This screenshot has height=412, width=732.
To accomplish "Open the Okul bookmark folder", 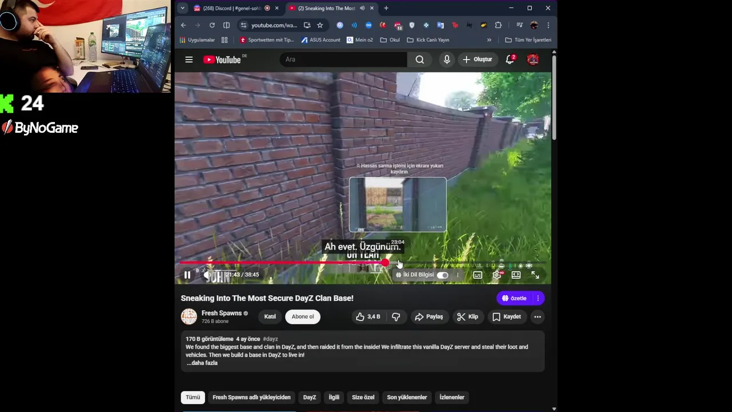I will point(390,40).
